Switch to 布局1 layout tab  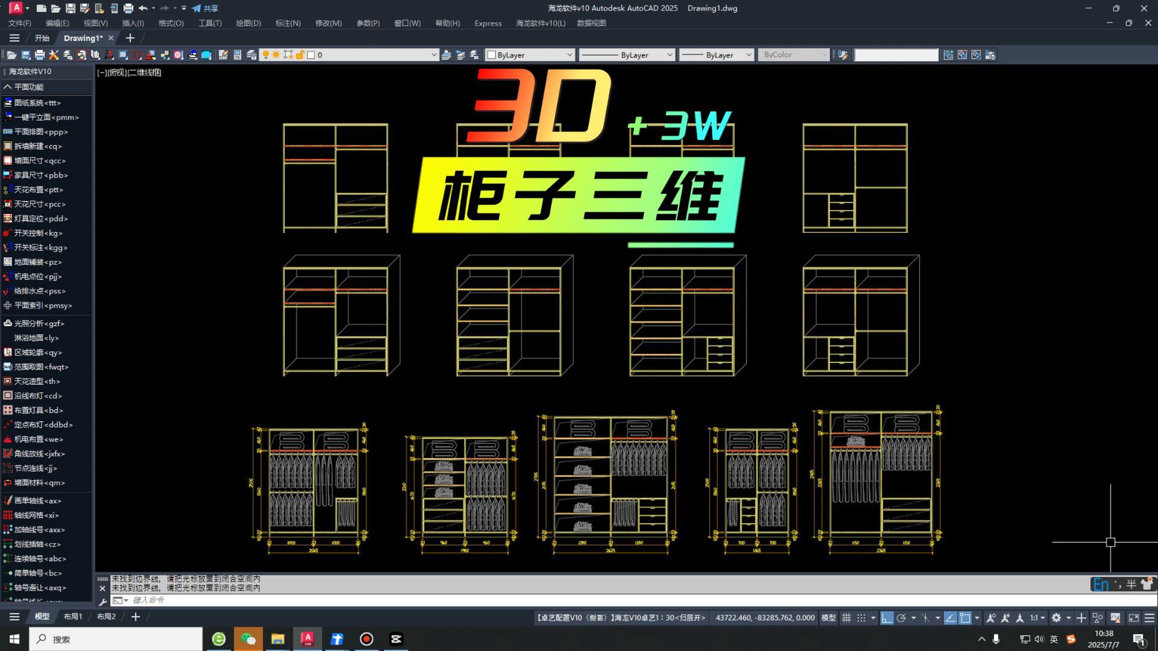pyautogui.click(x=73, y=617)
